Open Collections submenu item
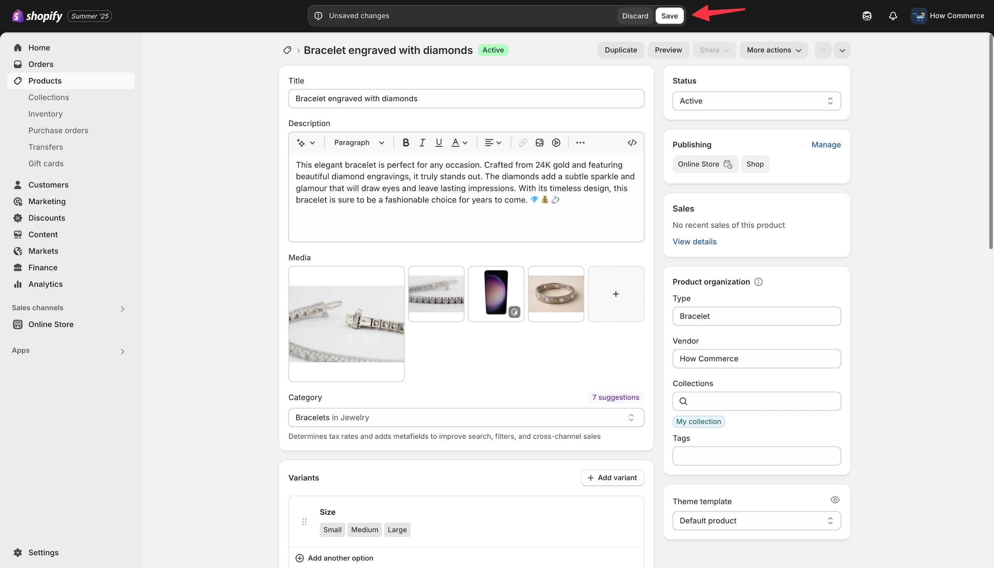The image size is (994, 568). 48,98
